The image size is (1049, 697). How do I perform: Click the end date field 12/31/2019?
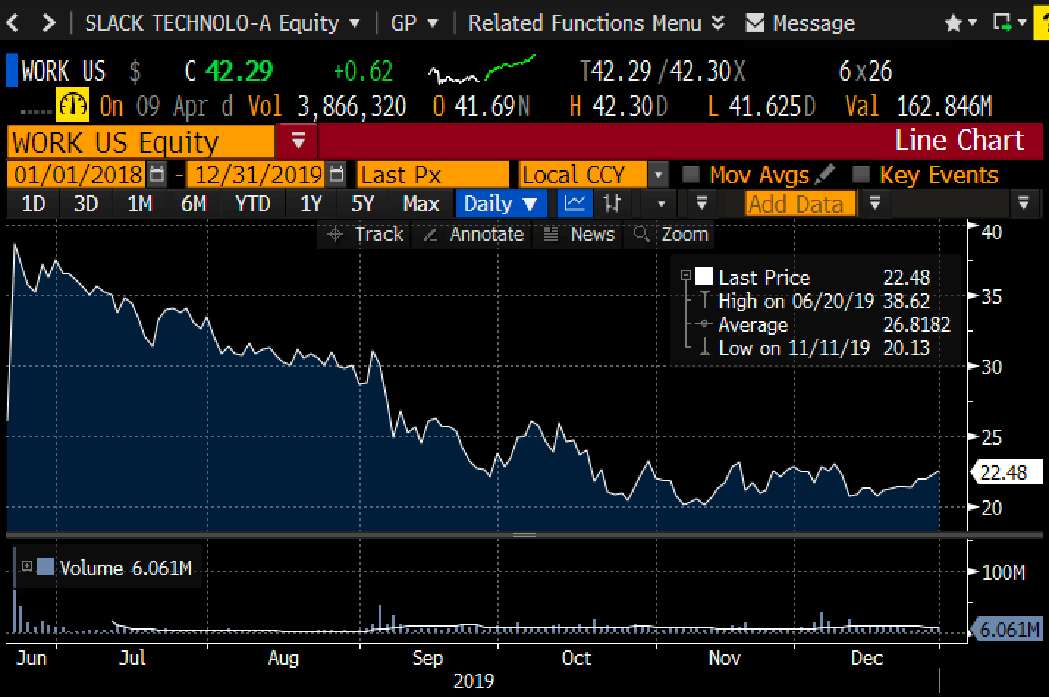257,175
